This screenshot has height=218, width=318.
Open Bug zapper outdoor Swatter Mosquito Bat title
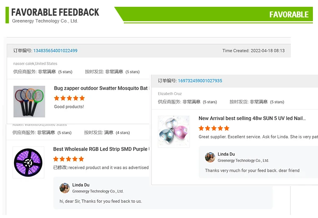click(101, 88)
